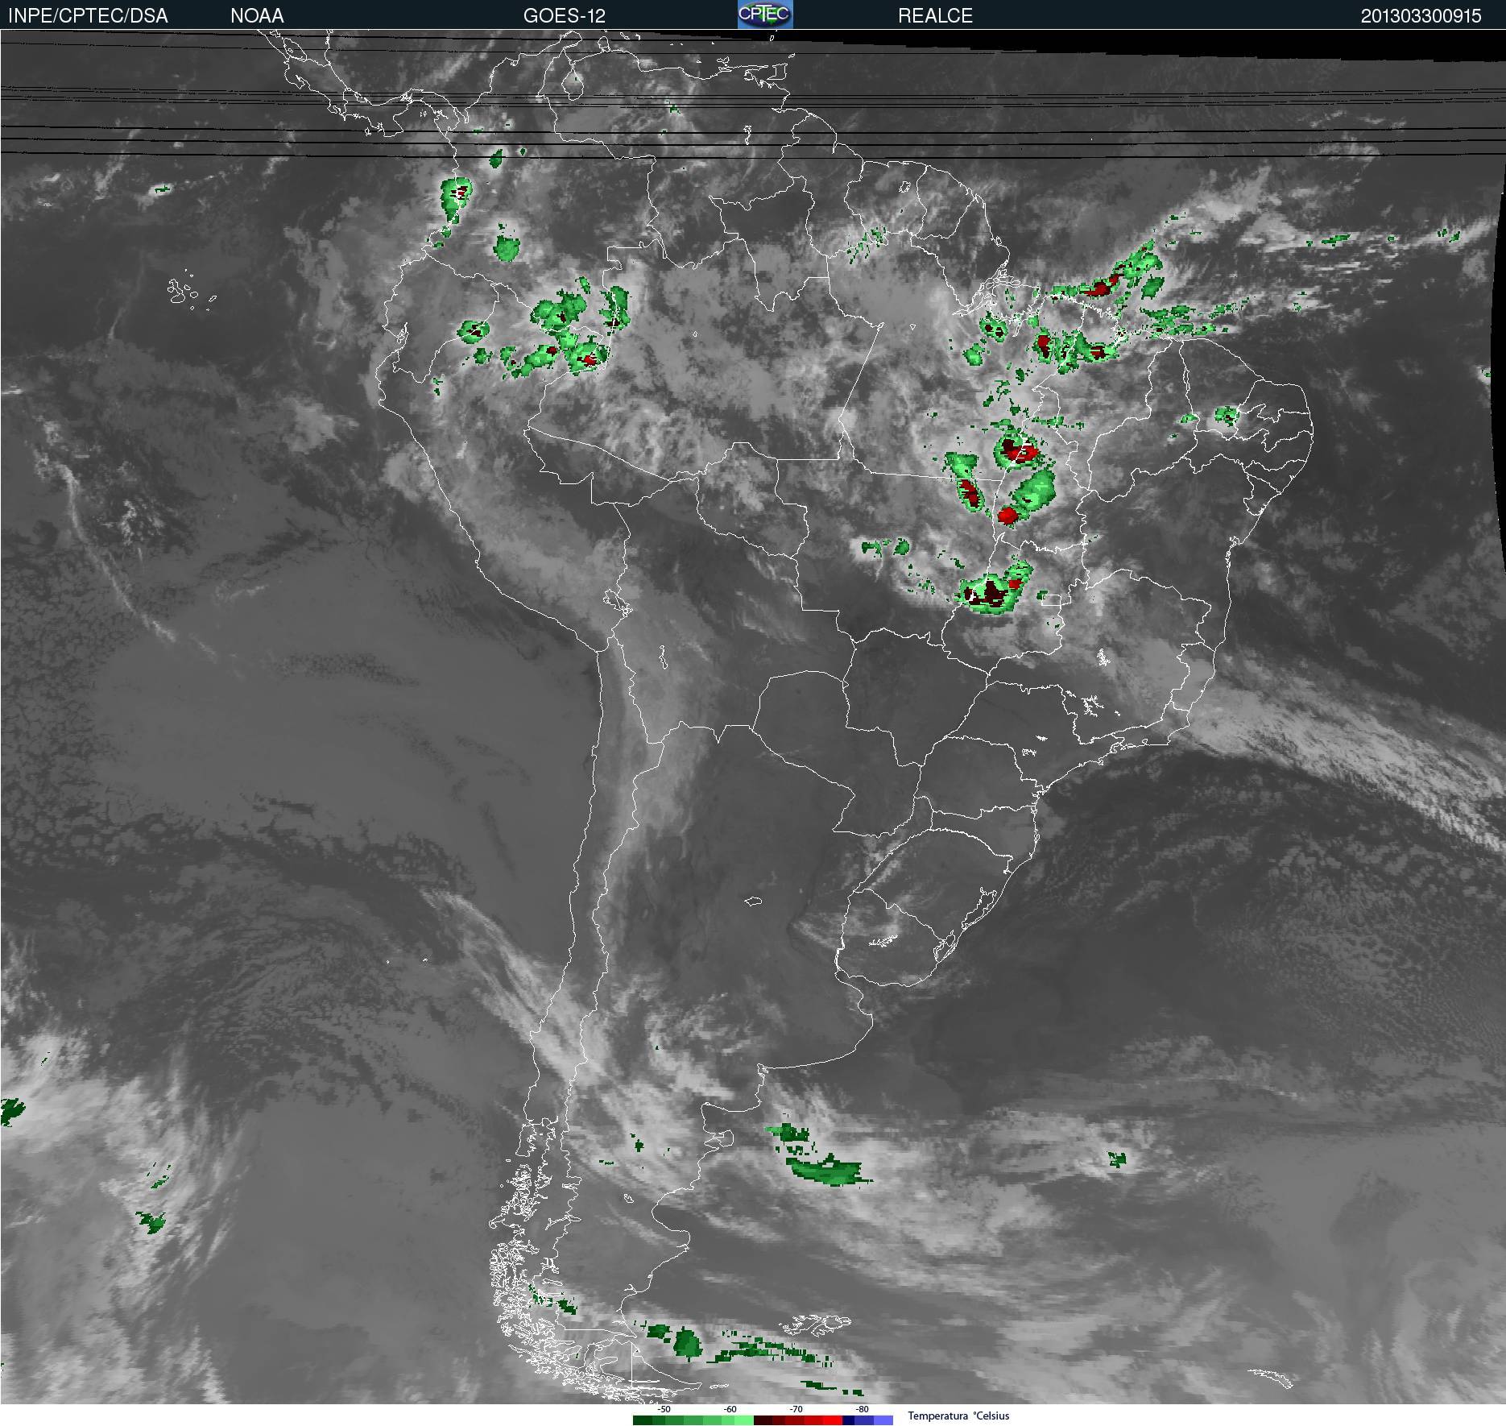Click the REALCE label in header

pyautogui.click(x=935, y=16)
